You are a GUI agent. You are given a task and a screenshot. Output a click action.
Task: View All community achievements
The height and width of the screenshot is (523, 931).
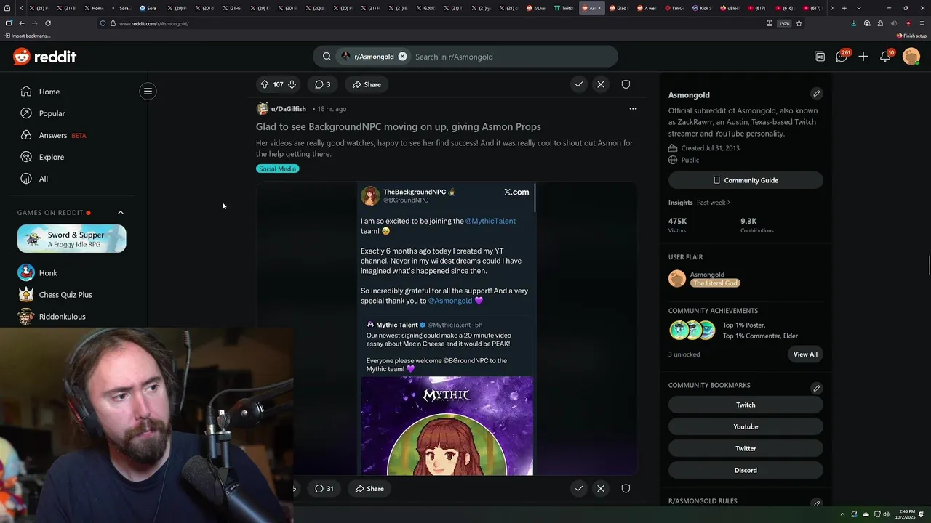(805, 354)
